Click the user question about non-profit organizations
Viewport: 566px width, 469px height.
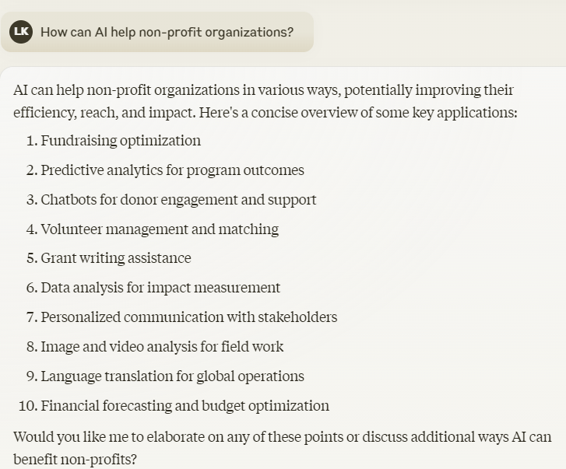point(167,32)
